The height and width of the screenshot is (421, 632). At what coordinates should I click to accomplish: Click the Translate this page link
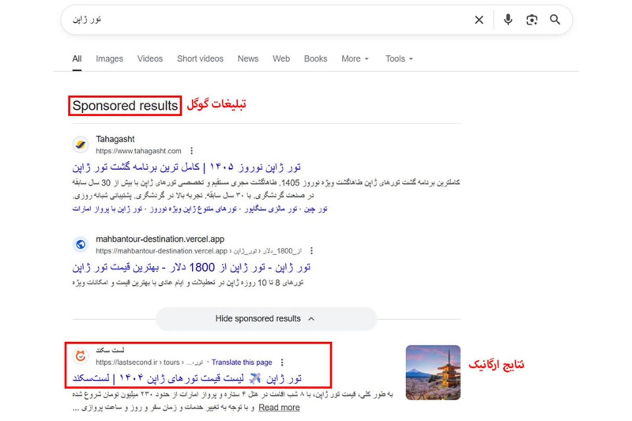(x=242, y=362)
